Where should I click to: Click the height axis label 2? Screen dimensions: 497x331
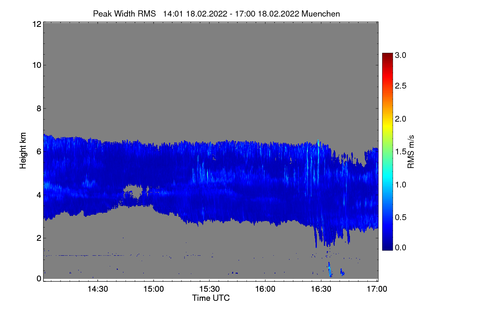[x=38, y=238]
